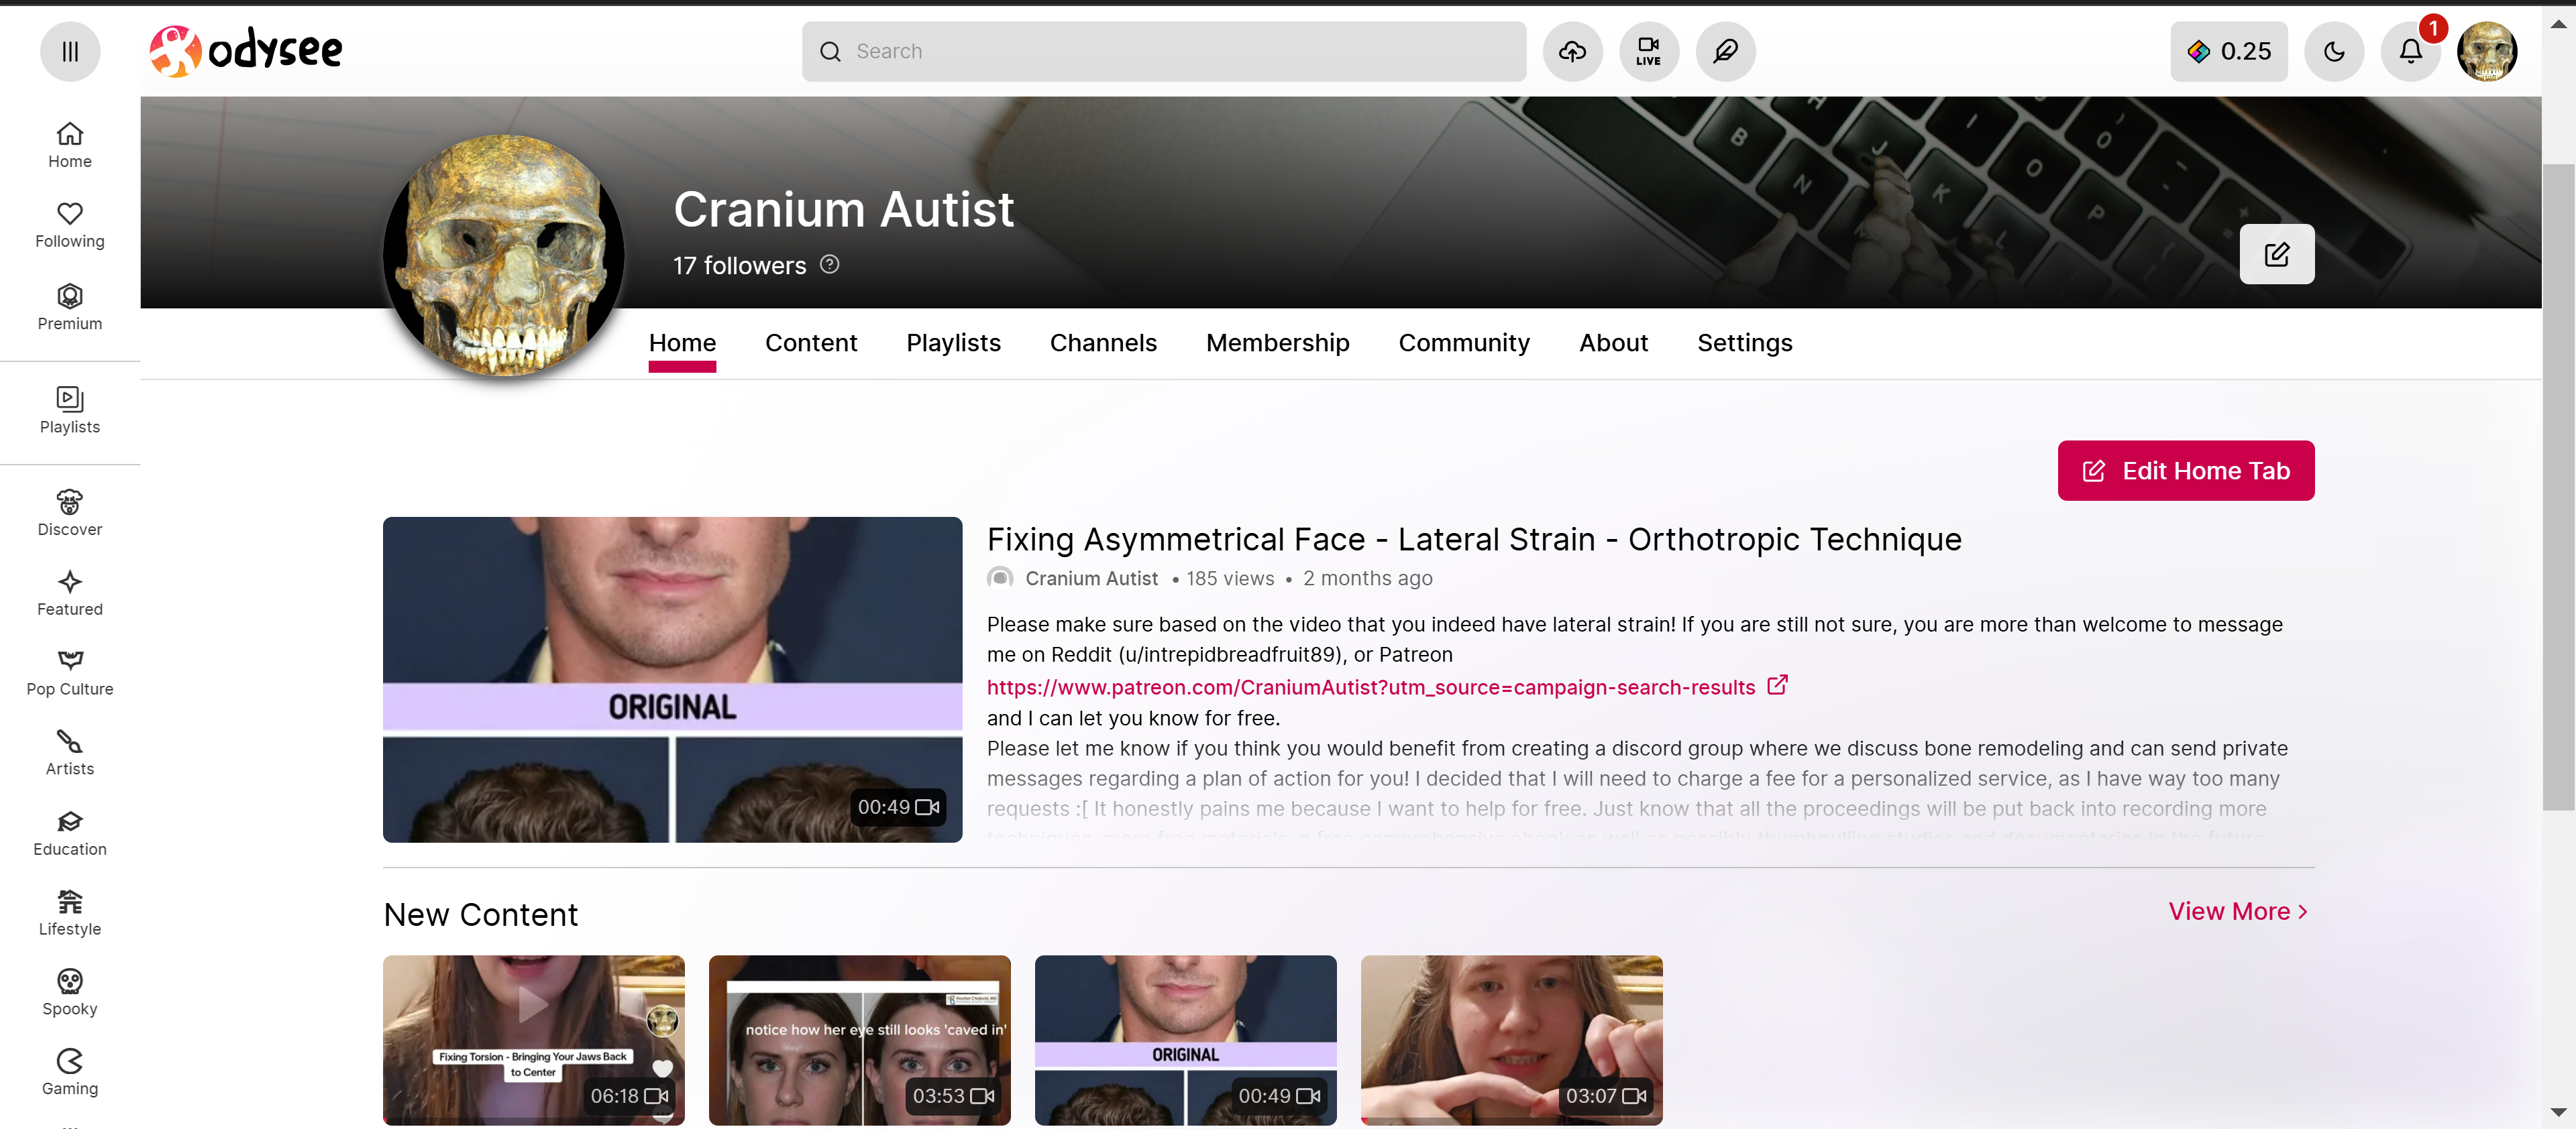This screenshot has width=2576, height=1129.
Task: Expand View More for New Content
Action: pyautogui.click(x=2238, y=911)
